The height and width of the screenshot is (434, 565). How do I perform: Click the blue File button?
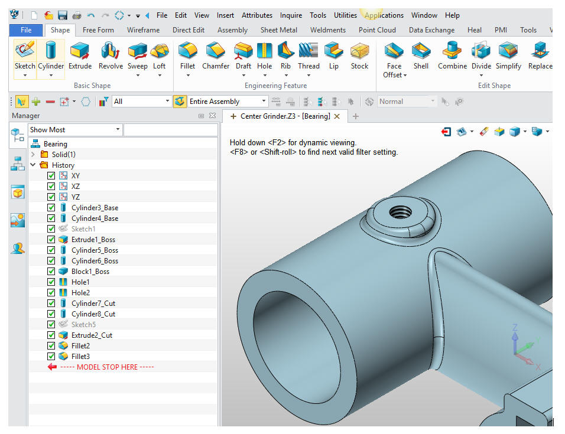pos(26,30)
